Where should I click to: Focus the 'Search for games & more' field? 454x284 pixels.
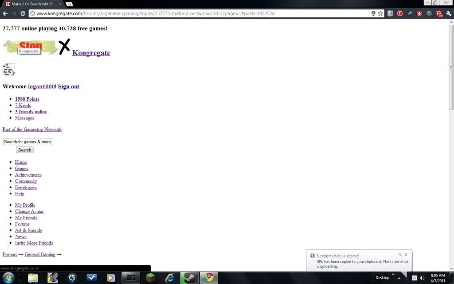(x=27, y=142)
